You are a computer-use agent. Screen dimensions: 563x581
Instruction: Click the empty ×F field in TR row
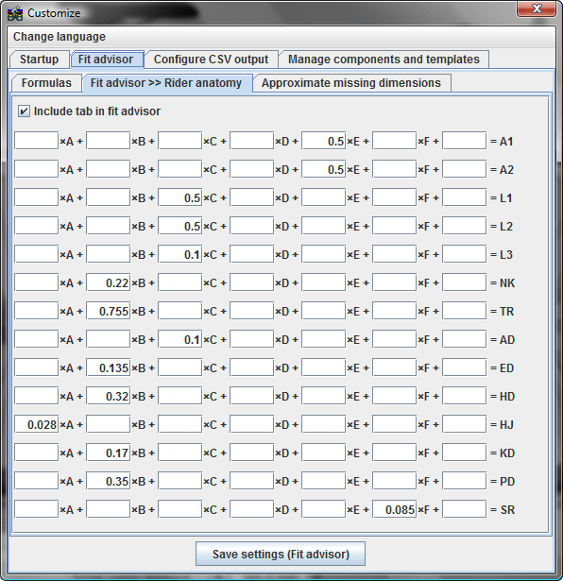[394, 311]
